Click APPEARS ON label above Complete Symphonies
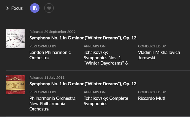The height and width of the screenshot is (117, 190). tap(95, 92)
